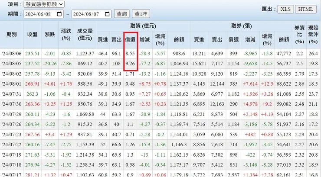Screen dimensions: 321x177
Task: Click the 查1年 button
Action: click(x=141, y=14)
